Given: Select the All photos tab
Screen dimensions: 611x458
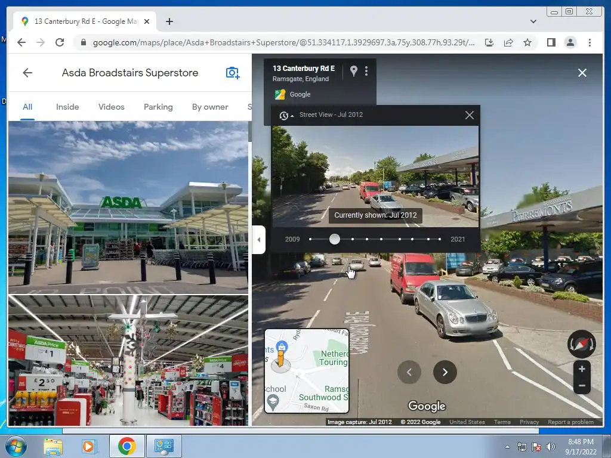Looking at the screenshot, I should tap(27, 107).
